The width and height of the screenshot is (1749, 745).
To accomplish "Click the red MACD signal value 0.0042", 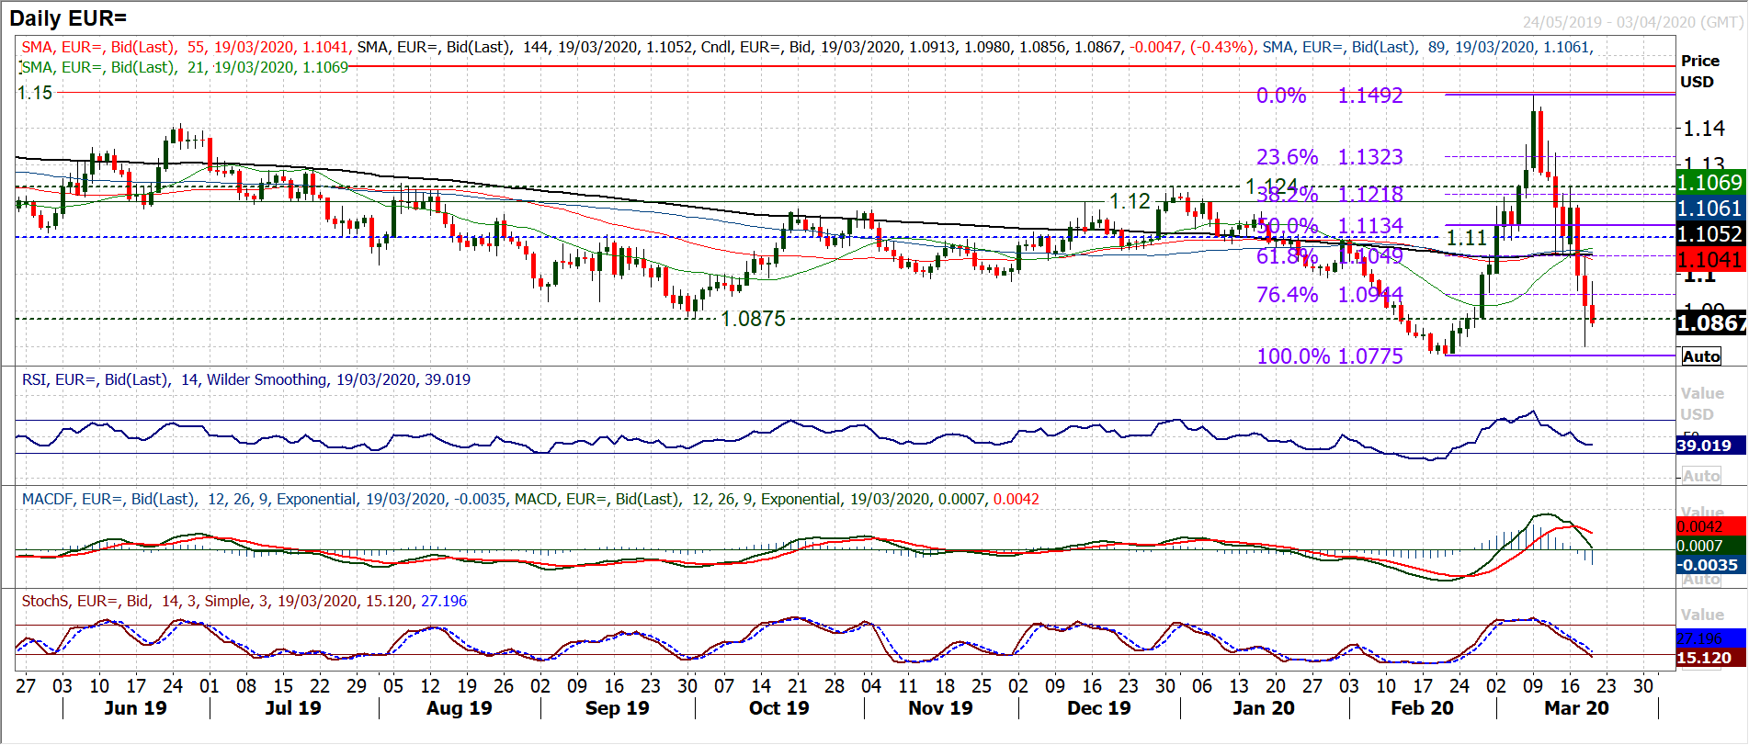I will [x=1710, y=527].
